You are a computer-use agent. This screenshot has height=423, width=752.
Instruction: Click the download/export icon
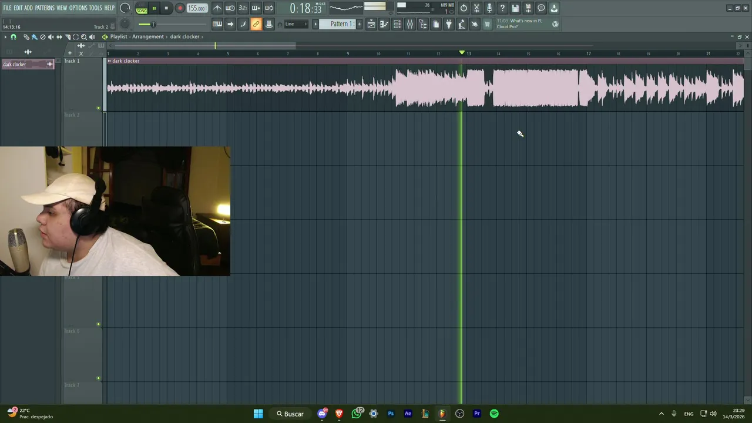pyautogui.click(x=554, y=8)
